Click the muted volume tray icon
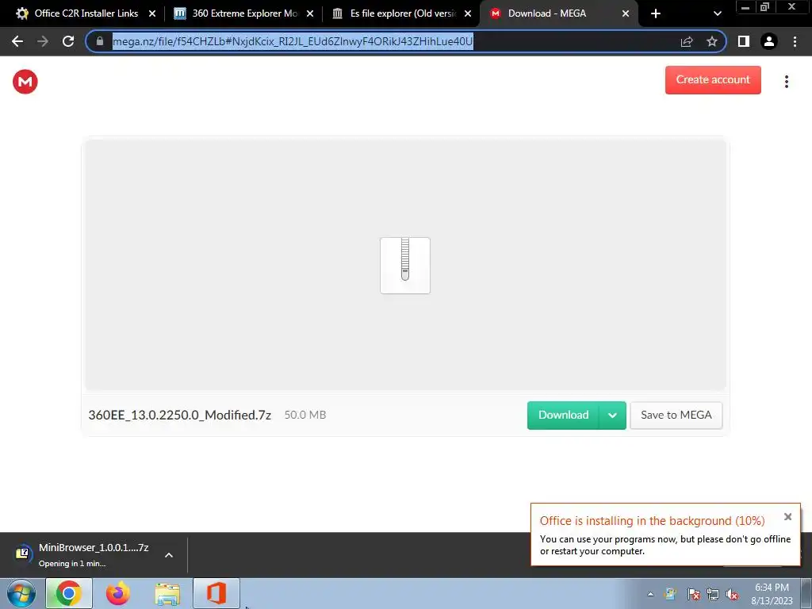Viewport: 812px width, 609px height. 732,594
